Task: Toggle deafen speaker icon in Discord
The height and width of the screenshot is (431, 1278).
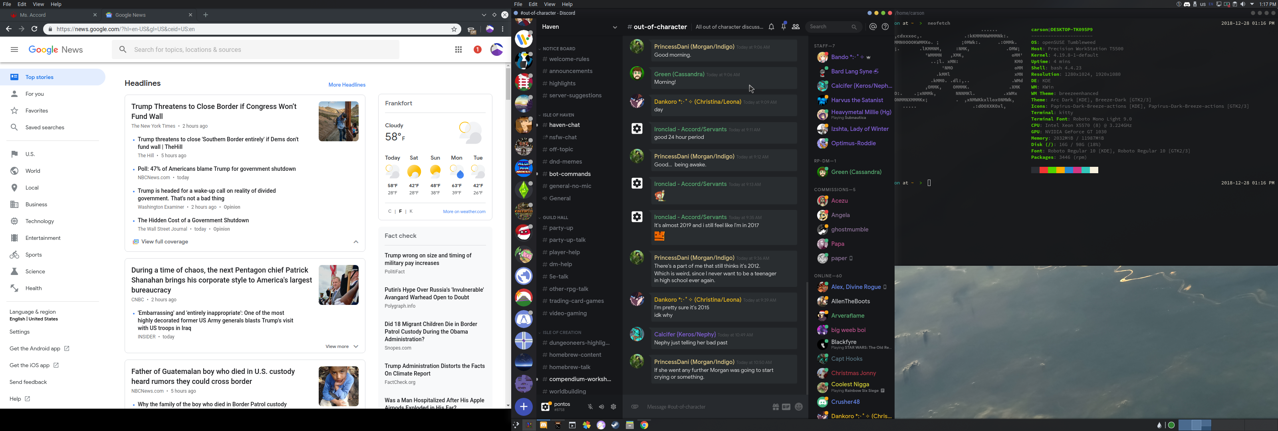Action: point(602,407)
